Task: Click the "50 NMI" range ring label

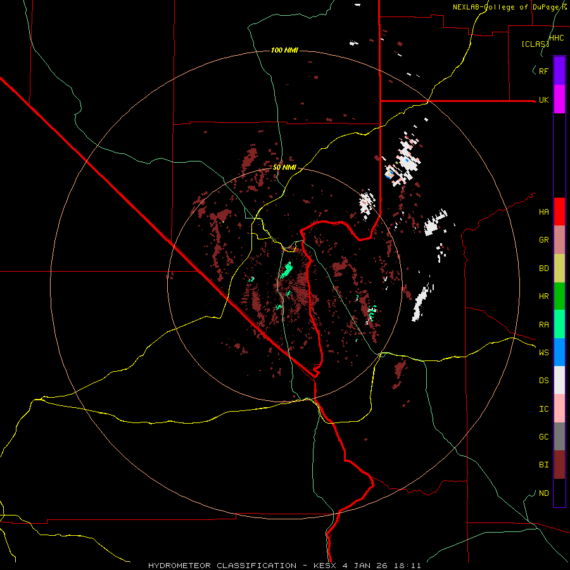Action: click(x=284, y=167)
